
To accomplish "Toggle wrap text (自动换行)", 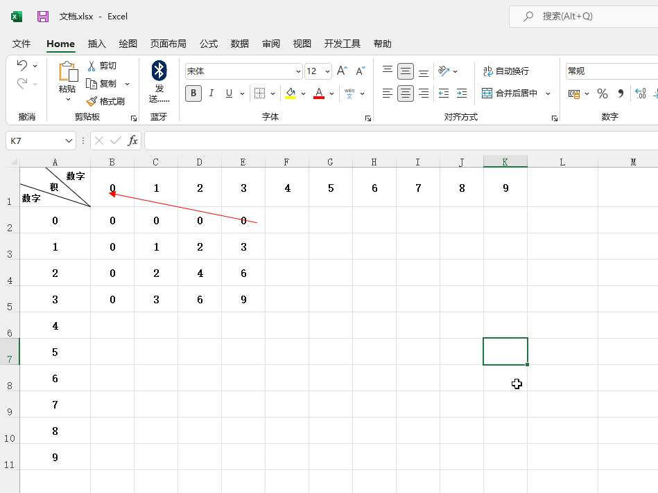I will pyautogui.click(x=506, y=71).
